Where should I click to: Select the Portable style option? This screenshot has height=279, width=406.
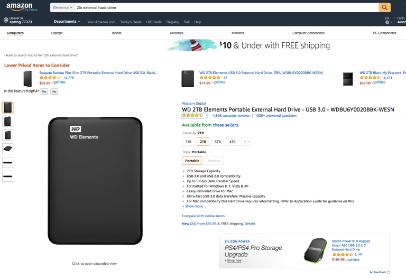(x=192, y=161)
